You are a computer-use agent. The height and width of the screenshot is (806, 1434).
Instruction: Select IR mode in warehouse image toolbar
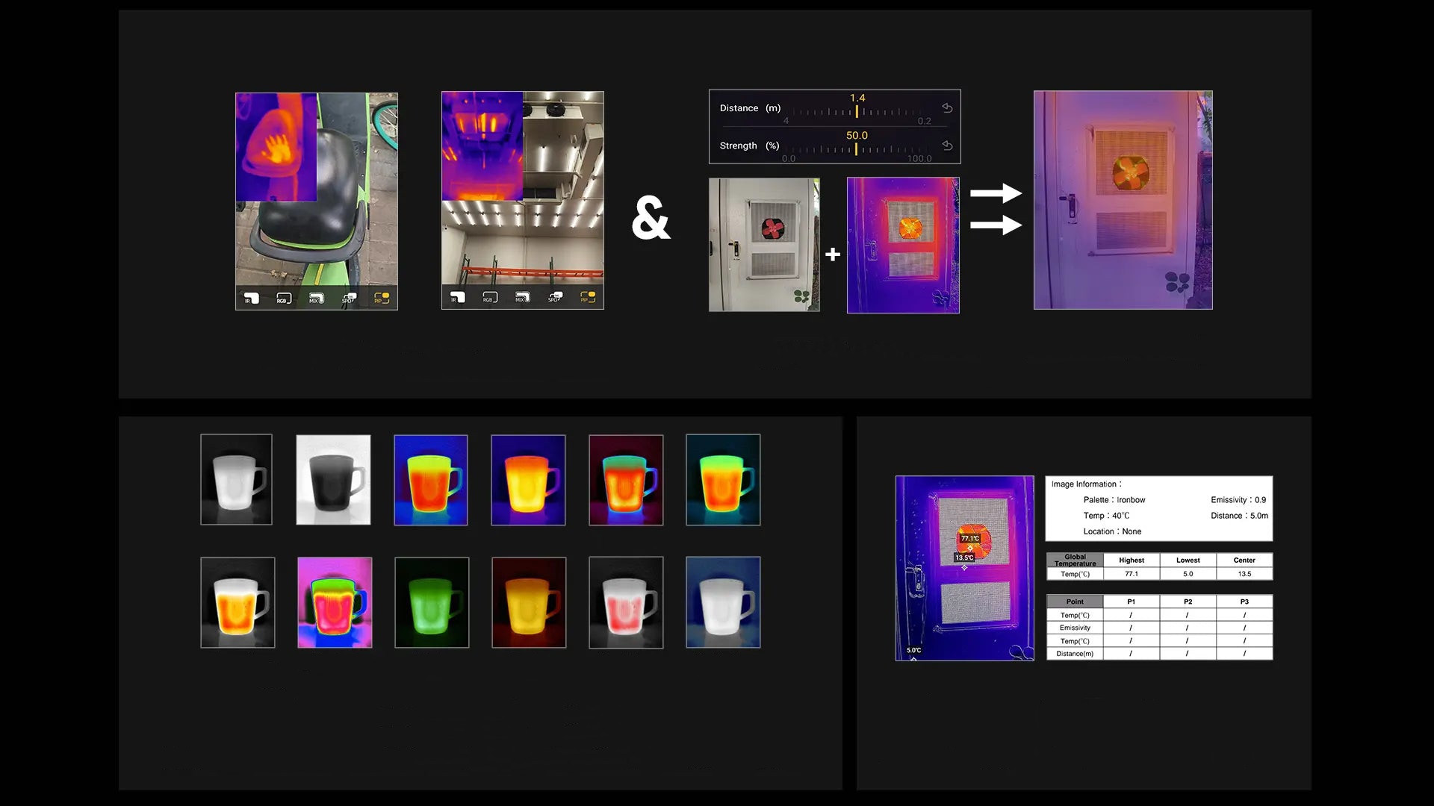pyautogui.click(x=457, y=298)
